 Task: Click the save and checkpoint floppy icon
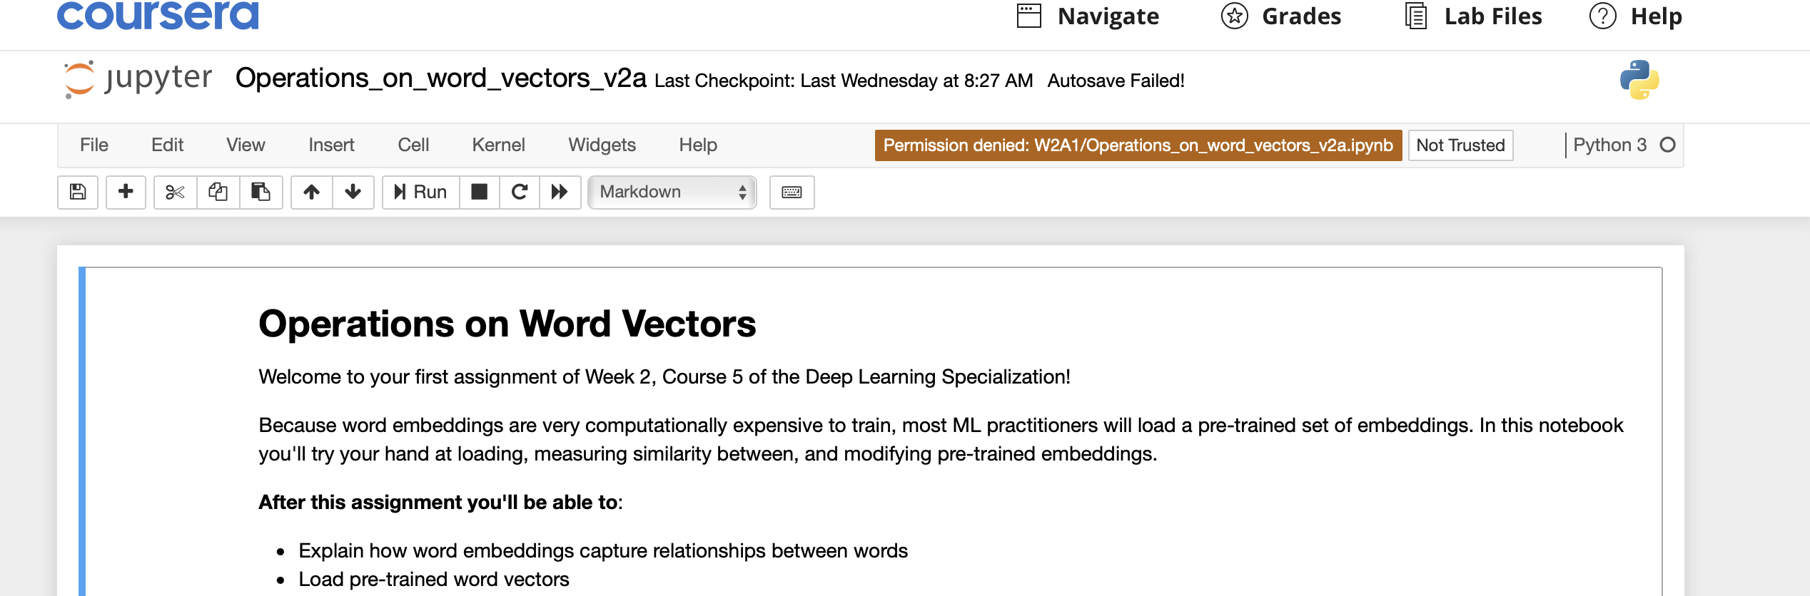pyautogui.click(x=78, y=192)
